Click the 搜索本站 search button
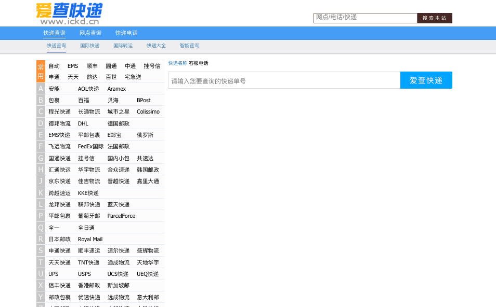This screenshot has width=496, height=307. (x=435, y=18)
